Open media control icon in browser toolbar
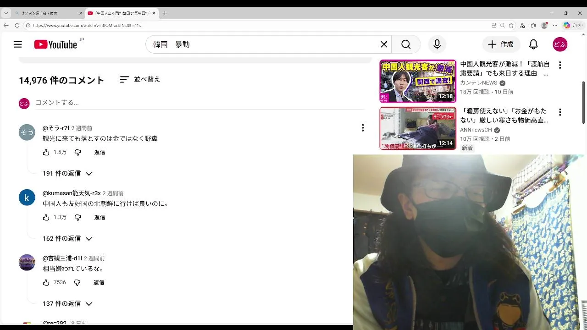 click(523, 26)
